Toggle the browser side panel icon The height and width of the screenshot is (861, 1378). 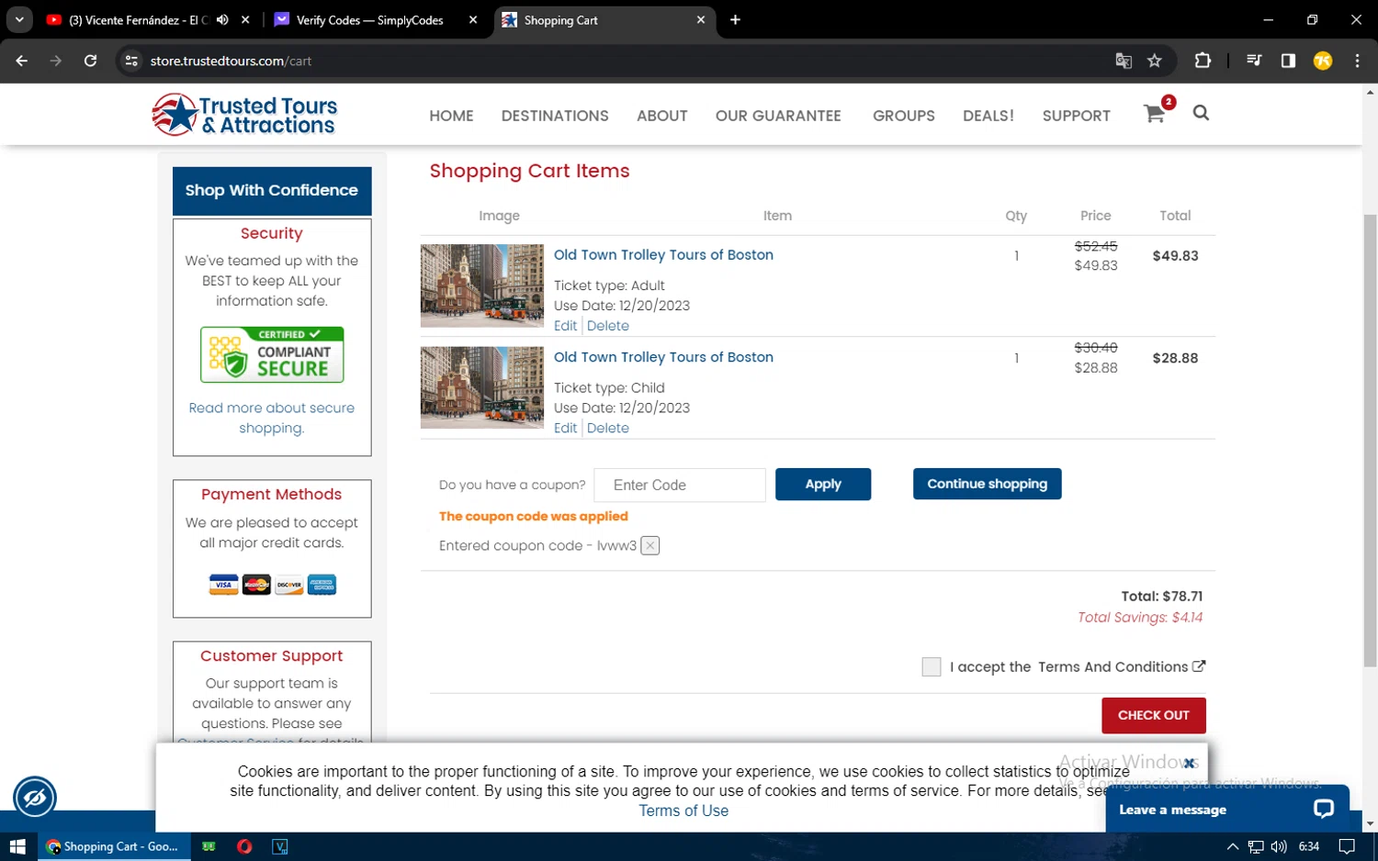coord(1288,61)
